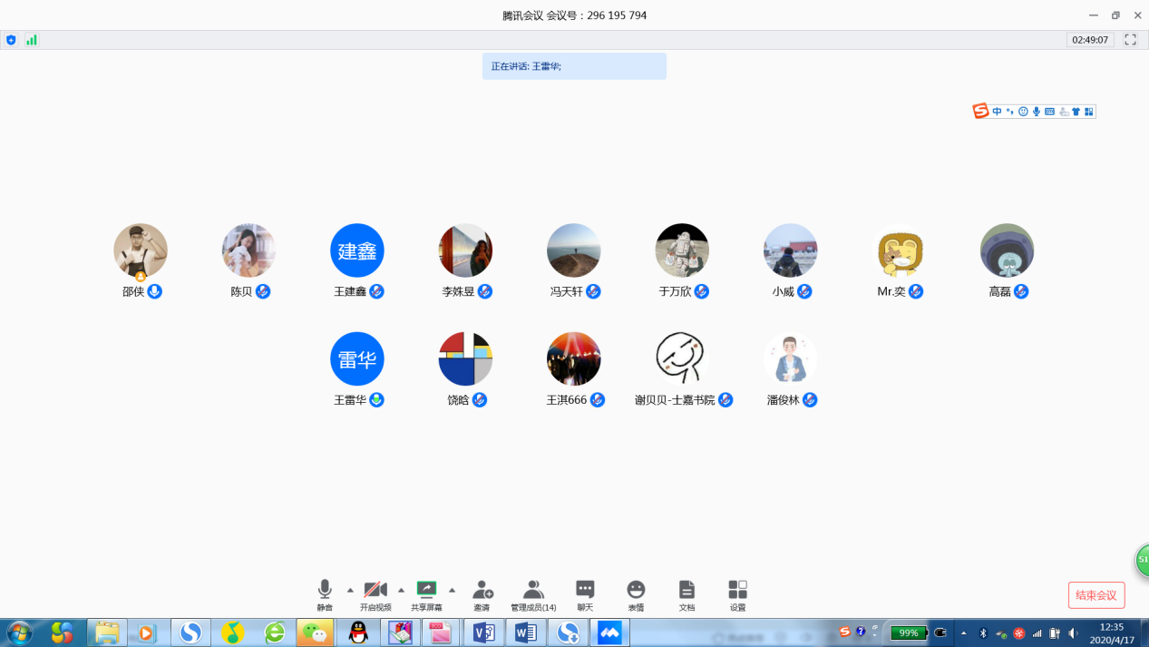The image size is (1149, 647).
Task: Open the 聊天 chat panel
Action: [x=585, y=594]
